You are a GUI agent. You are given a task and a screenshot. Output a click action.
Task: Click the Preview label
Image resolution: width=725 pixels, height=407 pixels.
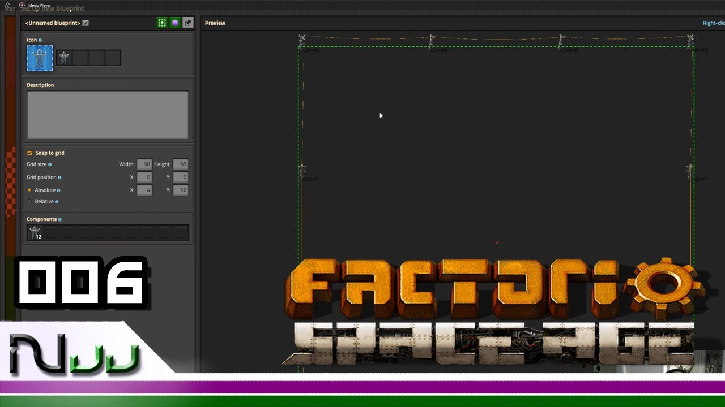point(215,23)
